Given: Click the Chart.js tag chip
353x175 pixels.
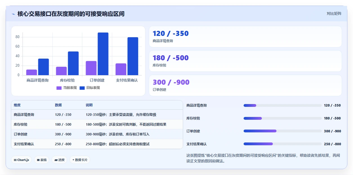Looking at the screenshot, I should 21,160.
